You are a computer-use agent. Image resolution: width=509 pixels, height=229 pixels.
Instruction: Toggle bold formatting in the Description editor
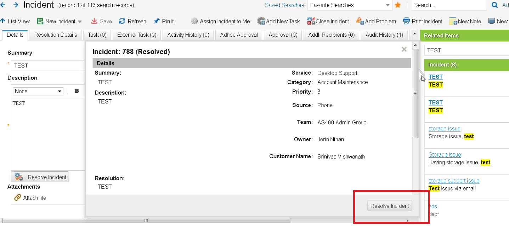coord(76,91)
